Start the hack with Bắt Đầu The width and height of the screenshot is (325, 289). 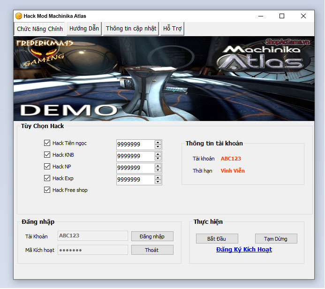(x=217, y=239)
